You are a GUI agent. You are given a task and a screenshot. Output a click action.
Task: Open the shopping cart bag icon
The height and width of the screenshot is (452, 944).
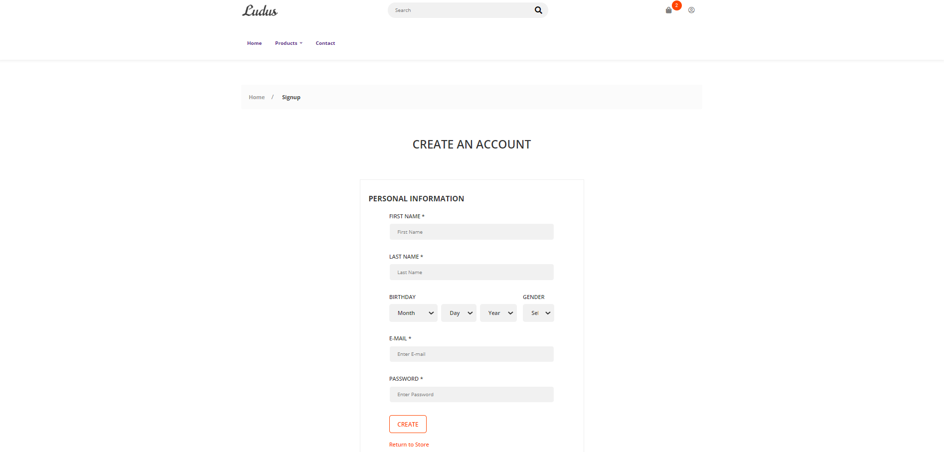click(x=668, y=10)
